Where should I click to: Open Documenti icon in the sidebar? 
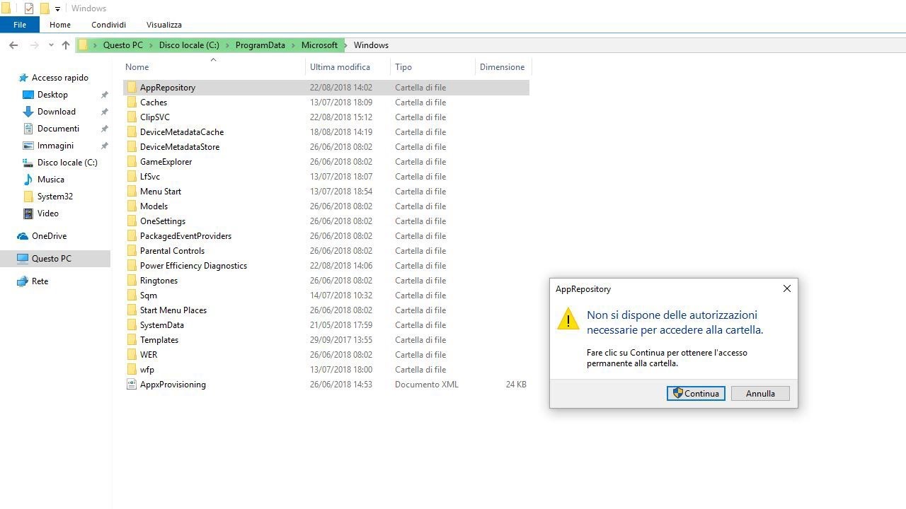pyautogui.click(x=28, y=129)
